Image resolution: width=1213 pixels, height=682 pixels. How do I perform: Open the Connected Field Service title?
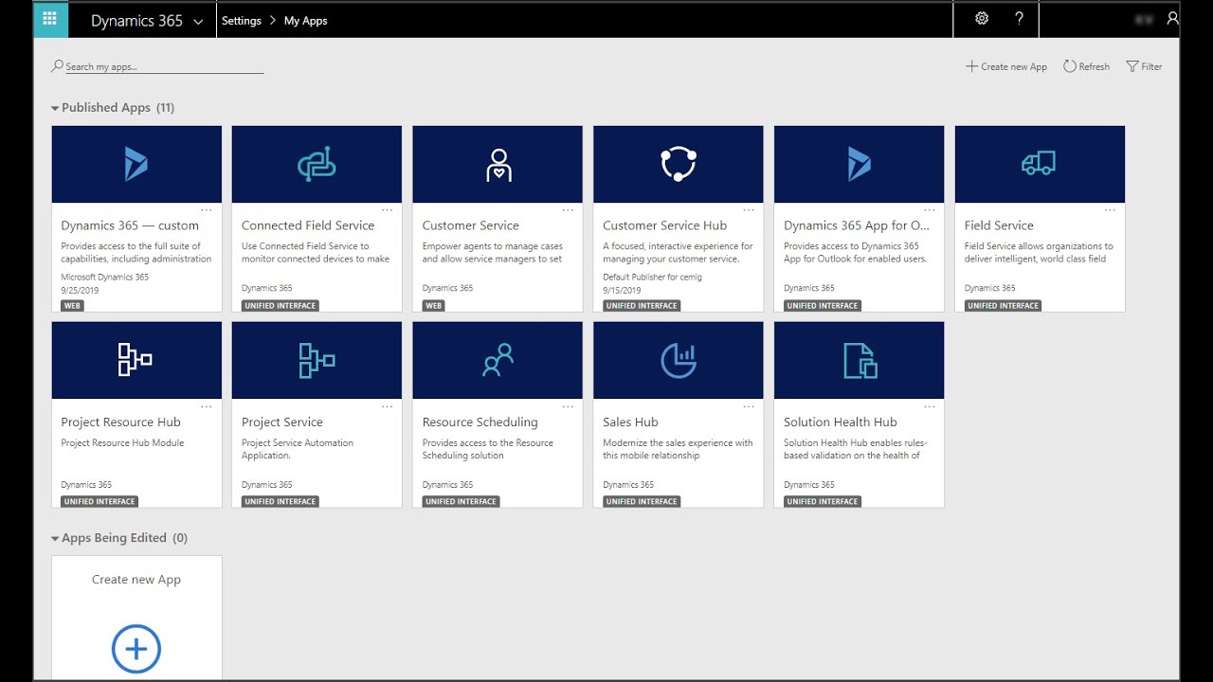point(308,225)
